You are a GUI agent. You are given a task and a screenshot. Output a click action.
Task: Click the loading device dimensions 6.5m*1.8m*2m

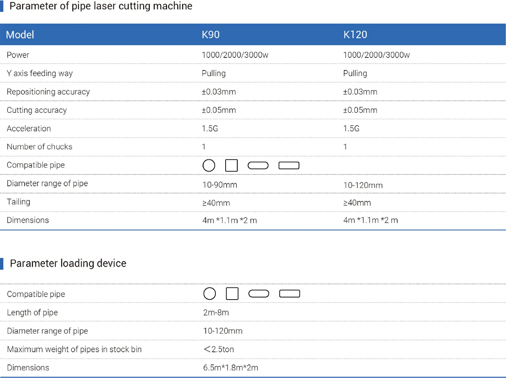coord(231,367)
